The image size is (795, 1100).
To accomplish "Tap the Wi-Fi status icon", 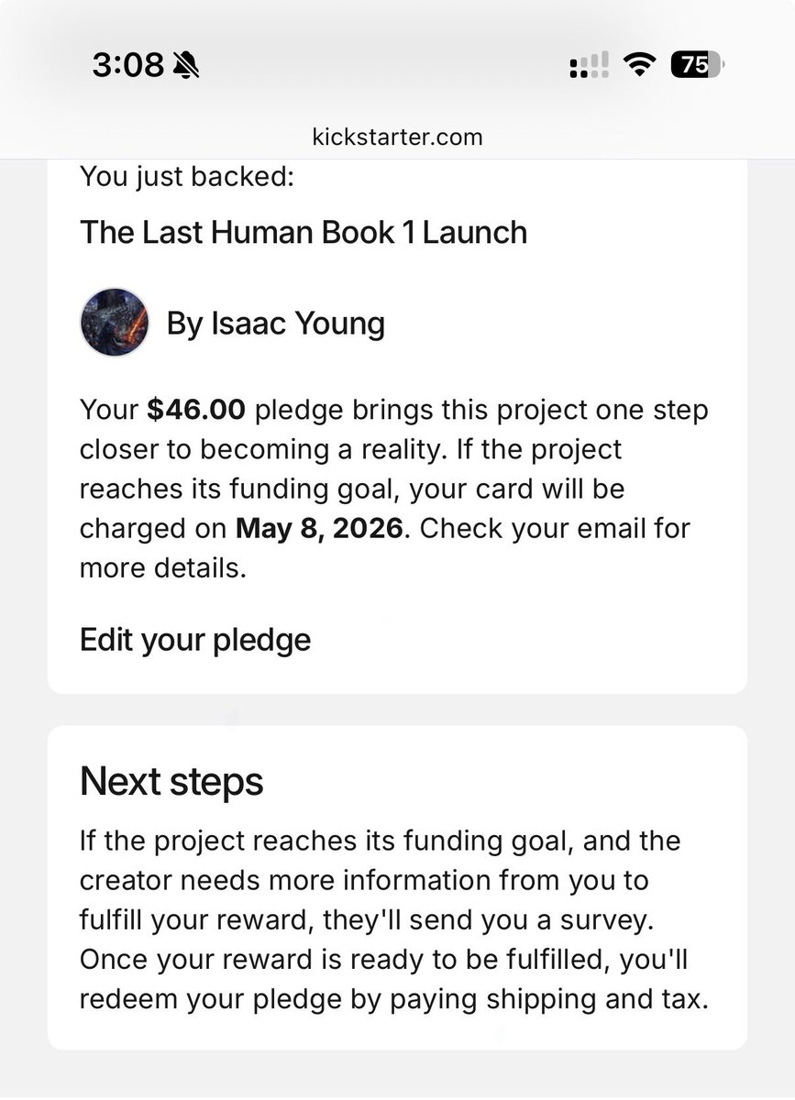I will point(639,64).
